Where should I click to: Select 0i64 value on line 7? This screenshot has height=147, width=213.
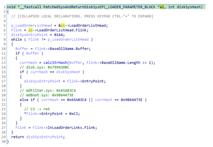[x=58, y=35]
